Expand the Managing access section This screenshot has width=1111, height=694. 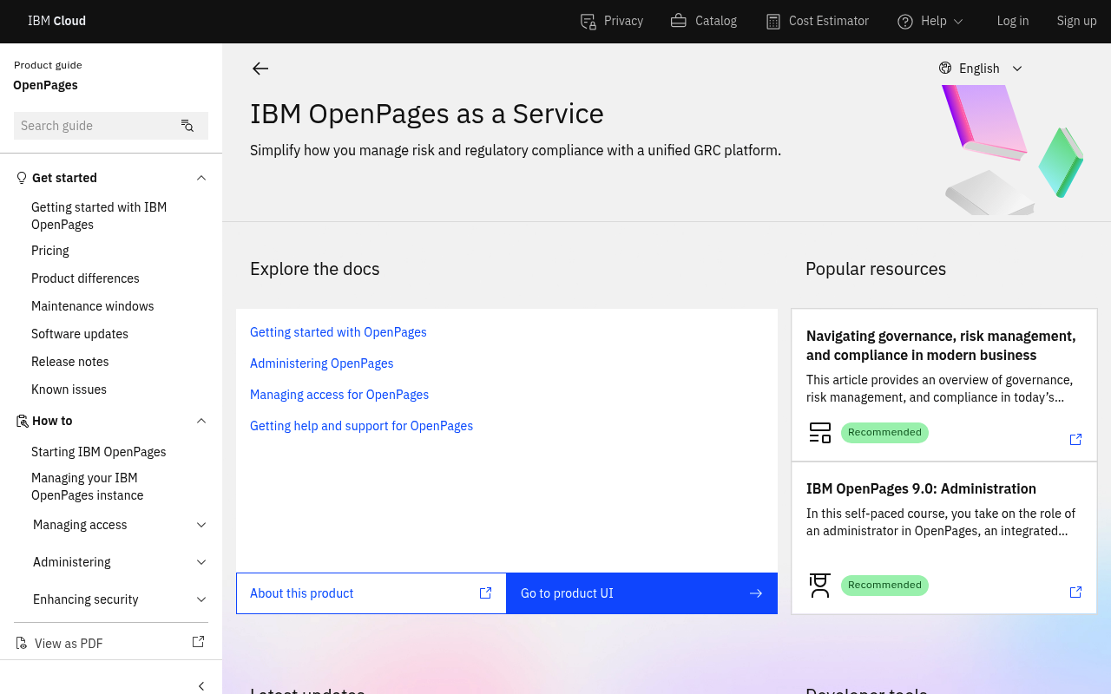point(201,525)
